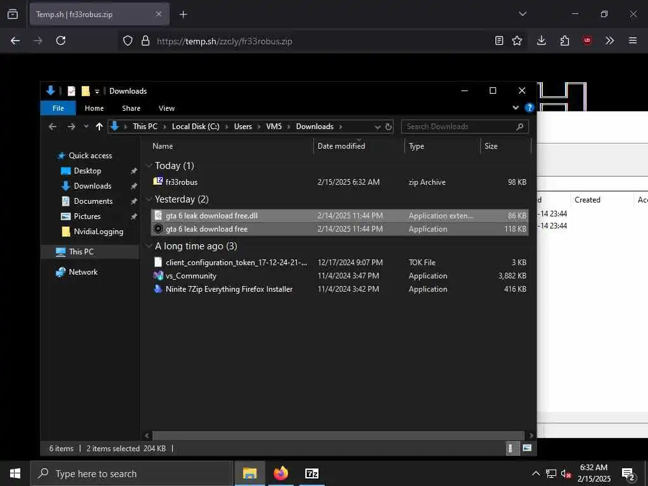
Task: Click the horizontal scrollbar in Explorer
Action: coord(338,435)
